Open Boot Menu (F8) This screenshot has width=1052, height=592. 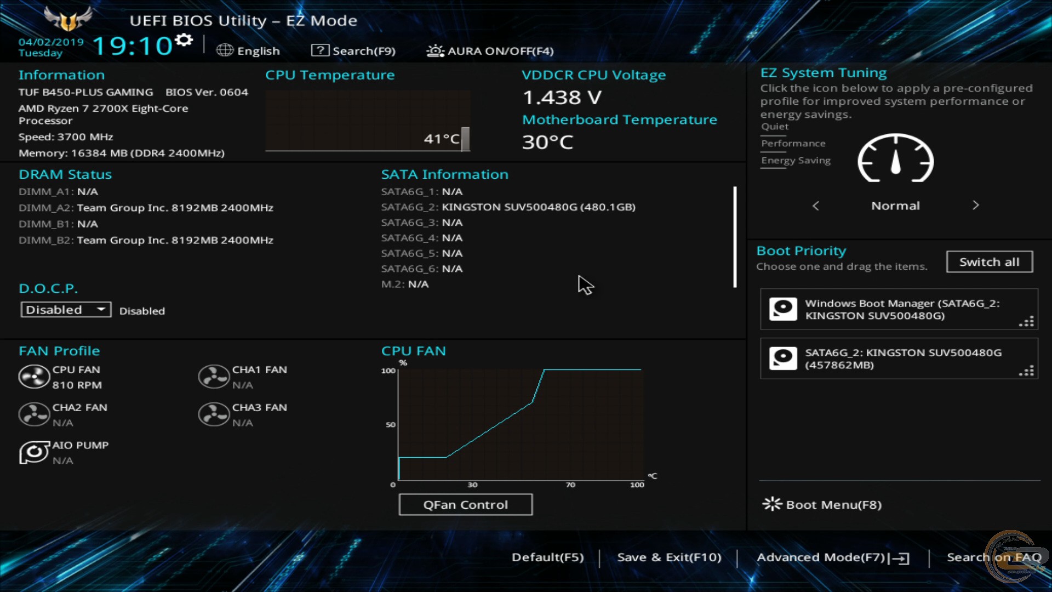822,504
